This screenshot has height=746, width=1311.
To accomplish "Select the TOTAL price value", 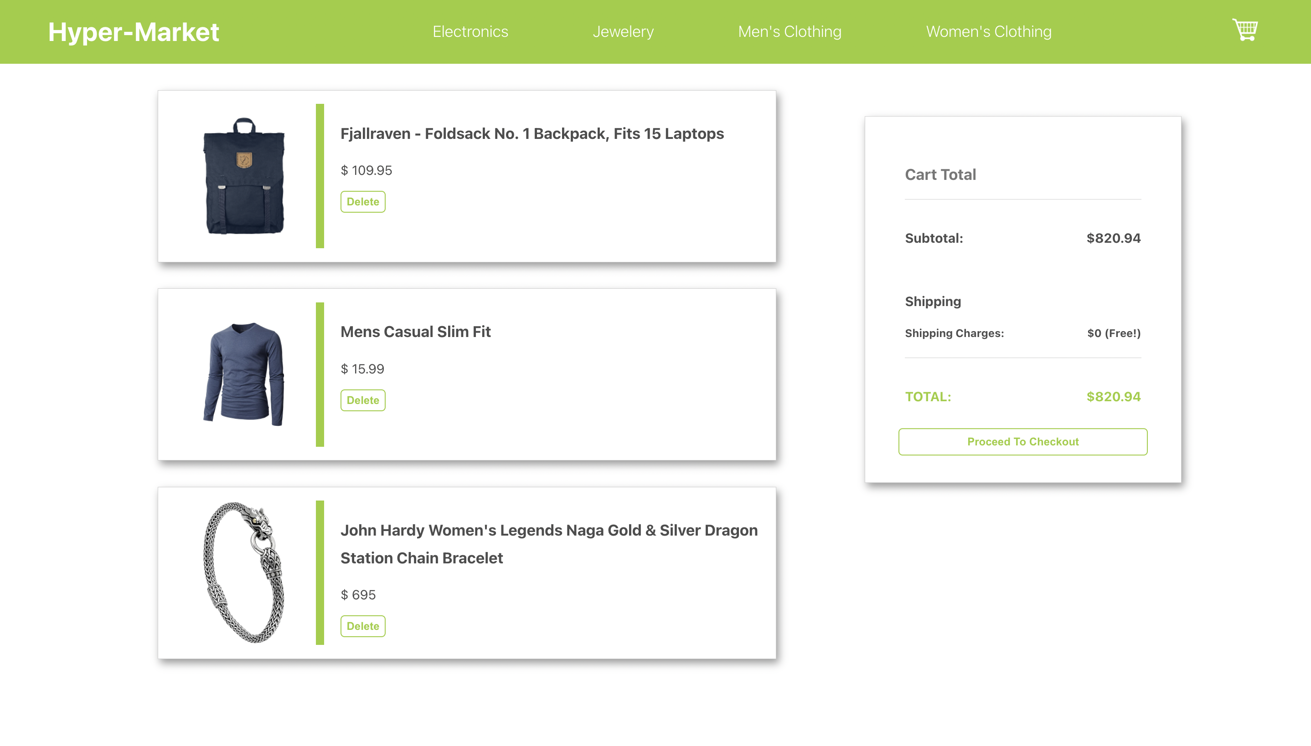I will click(x=1113, y=396).
